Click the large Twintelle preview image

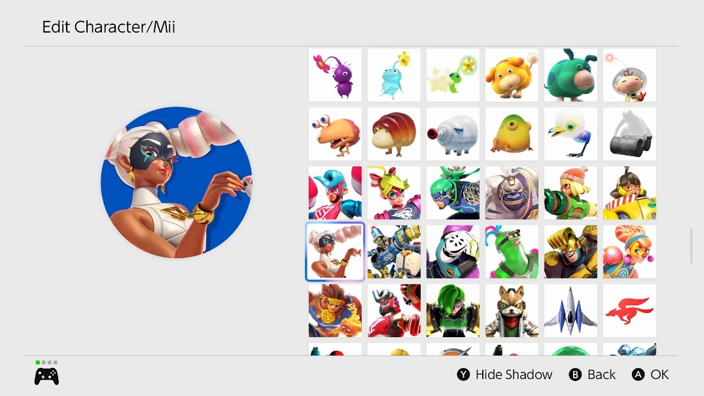pyautogui.click(x=176, y=182)
